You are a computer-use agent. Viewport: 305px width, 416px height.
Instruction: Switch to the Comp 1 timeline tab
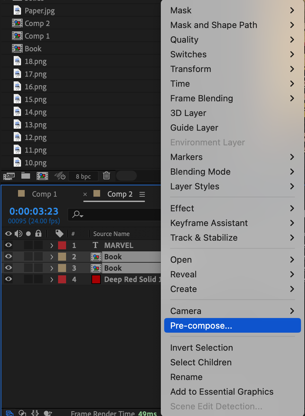(x=44, y=194)
